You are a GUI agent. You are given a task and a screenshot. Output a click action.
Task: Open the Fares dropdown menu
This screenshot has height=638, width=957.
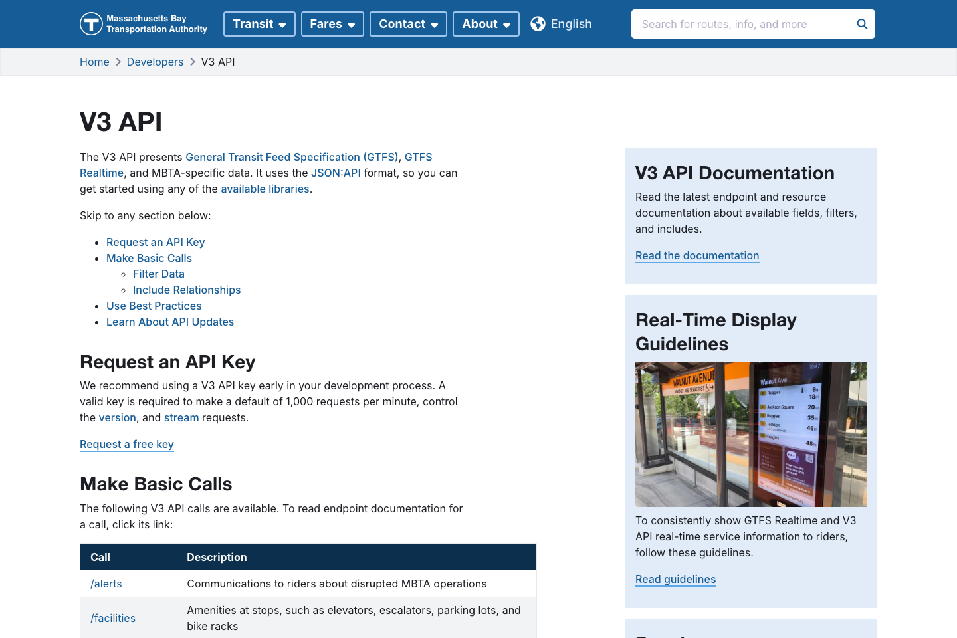332,23
